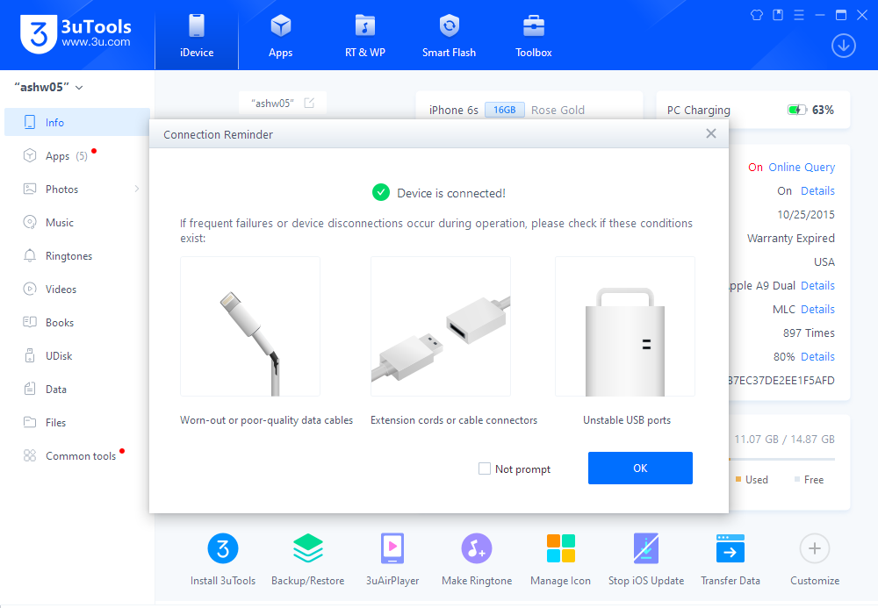Click the 3uTools logo
The width and height of the screenshot is (878, 608).
point(76,33)
